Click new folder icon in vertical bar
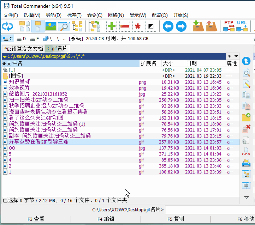Screen dimensions: 255x225 coord(246,117)
